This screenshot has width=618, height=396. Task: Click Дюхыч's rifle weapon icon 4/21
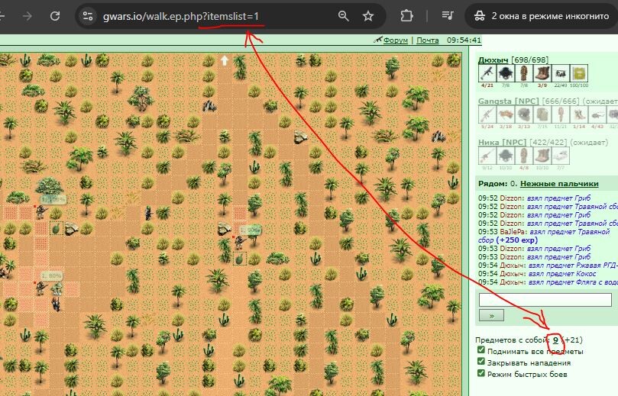pos(487,73)
